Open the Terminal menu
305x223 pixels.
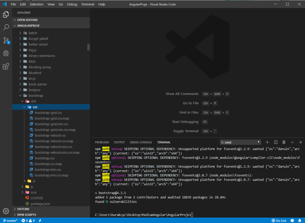[88, 4]
